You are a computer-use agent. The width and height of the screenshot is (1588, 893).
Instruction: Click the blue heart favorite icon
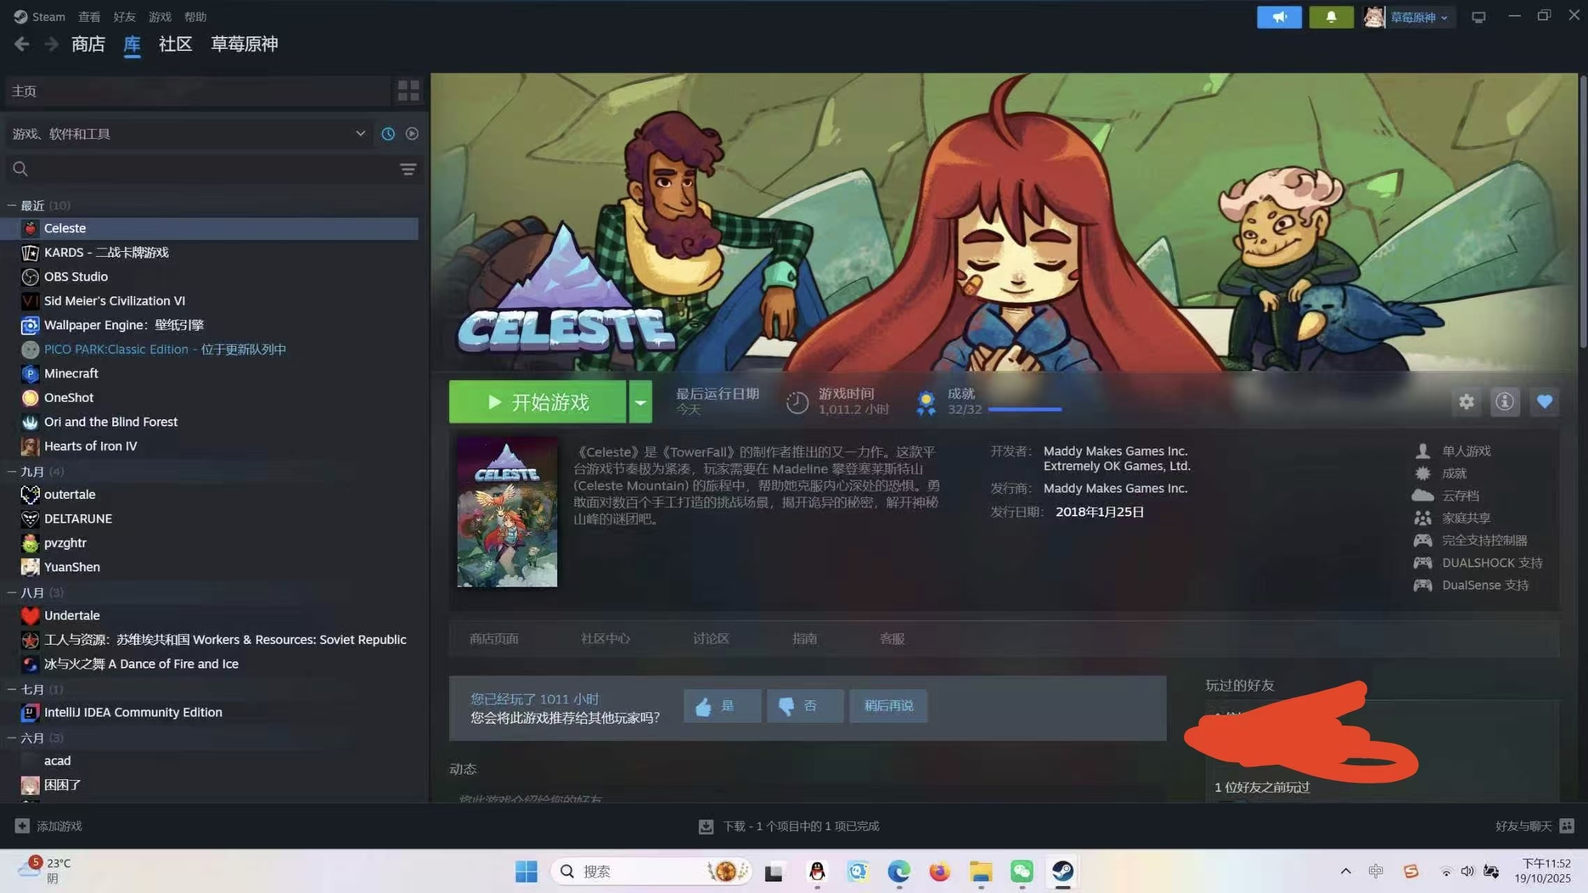(x=1544, y=402)
